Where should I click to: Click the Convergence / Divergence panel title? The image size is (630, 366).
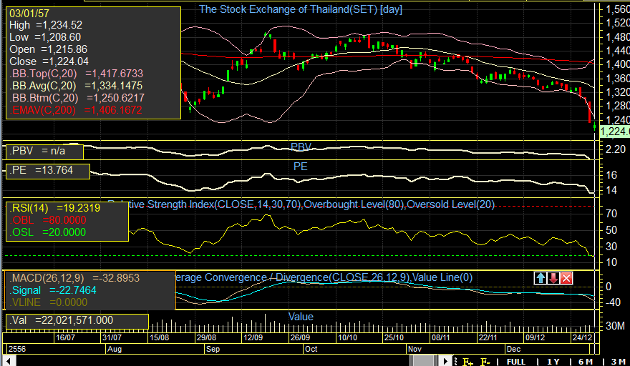click(x=324, y=277)
